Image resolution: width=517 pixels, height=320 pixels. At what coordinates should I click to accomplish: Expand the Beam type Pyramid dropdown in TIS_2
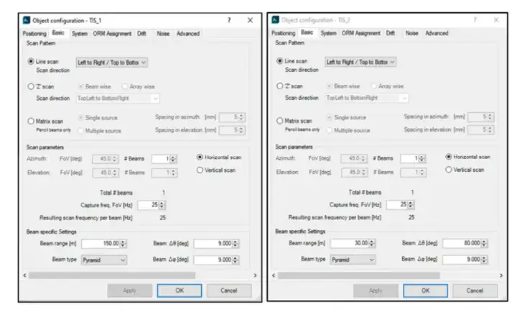(351, 259)
